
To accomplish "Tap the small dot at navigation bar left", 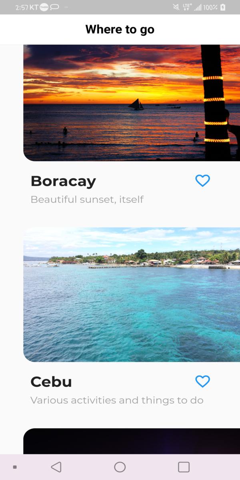I will [x=15, y=467].
